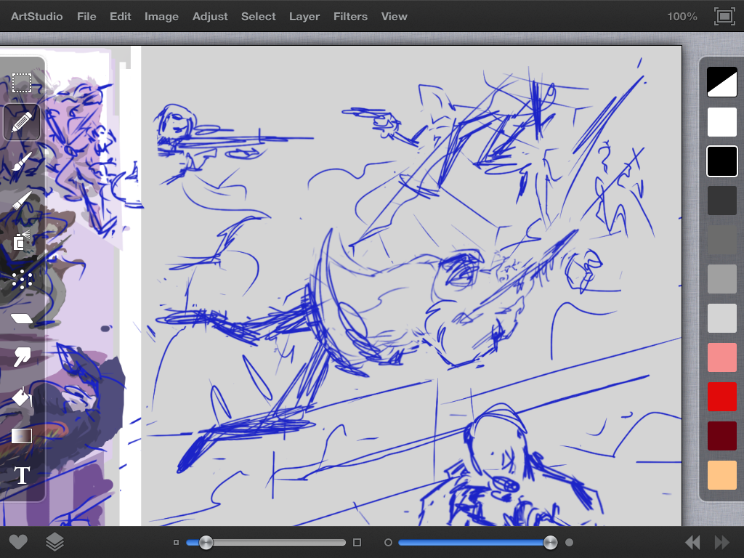This screenshot has height=558, width=744.
Task: Click the 100% zoom level
Action: pos(682,17)
